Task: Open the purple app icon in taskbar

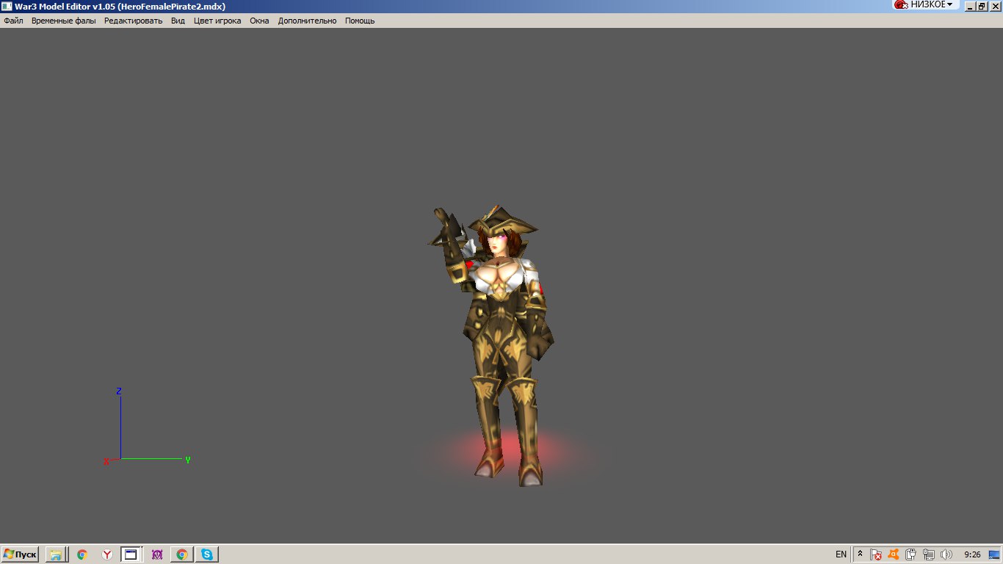Action: pyautogui.click(x=156, y=554)
